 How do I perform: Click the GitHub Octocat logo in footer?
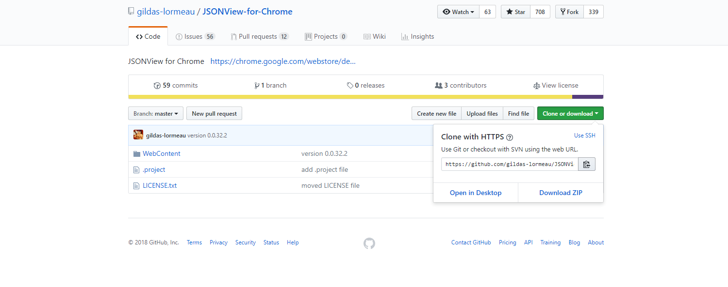369,243
